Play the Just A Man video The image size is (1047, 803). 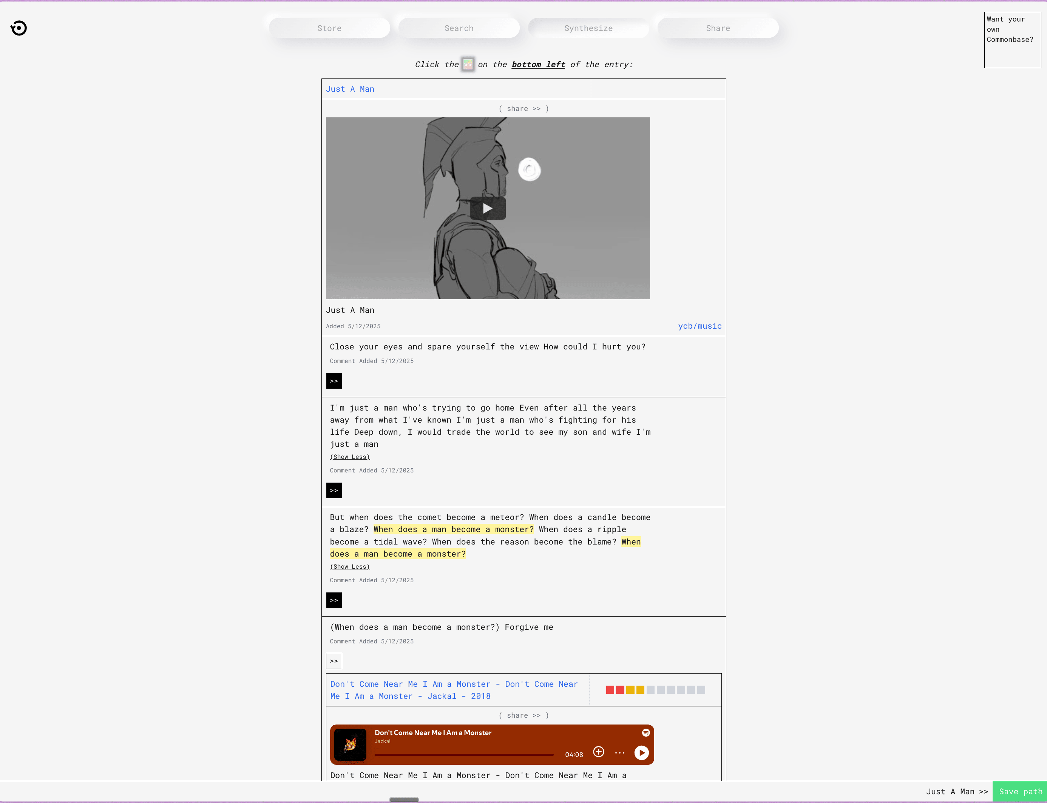click(x=487, y=208)
